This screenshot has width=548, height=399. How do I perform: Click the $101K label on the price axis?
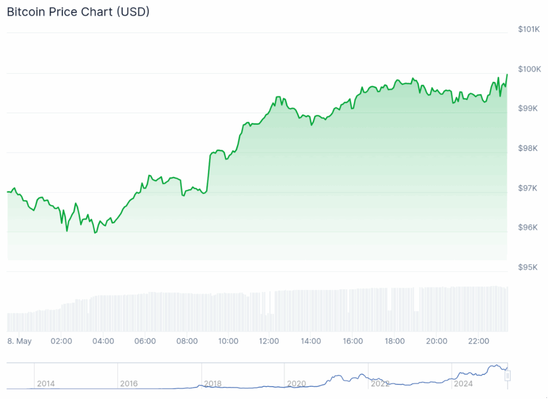click(x=529, y=29)
